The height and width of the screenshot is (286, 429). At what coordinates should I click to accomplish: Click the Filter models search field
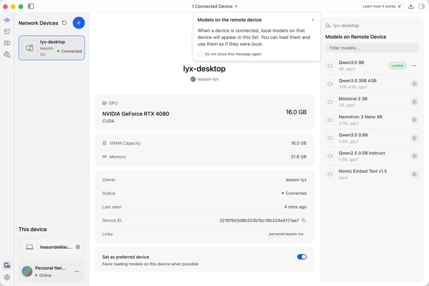click(x=372, y=48)
